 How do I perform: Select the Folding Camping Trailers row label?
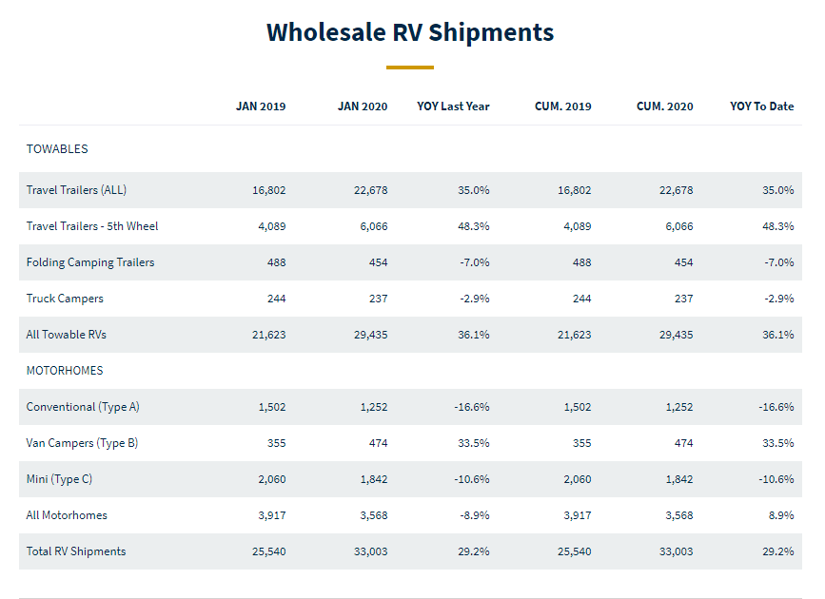90,262
